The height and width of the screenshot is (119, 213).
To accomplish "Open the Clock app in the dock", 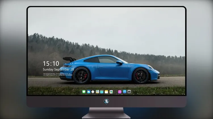I will pos(93,92).
